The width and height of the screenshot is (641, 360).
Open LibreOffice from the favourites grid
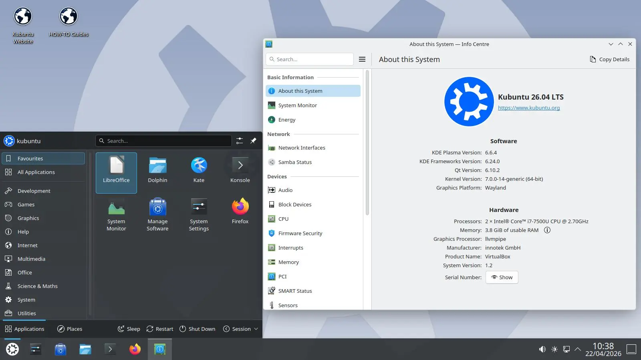tap(116, 173)
